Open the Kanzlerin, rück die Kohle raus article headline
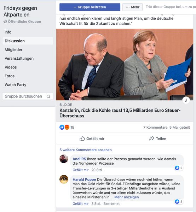Viewport: 196px width, 212px height. pyautogui.click(x=120, y=113)
